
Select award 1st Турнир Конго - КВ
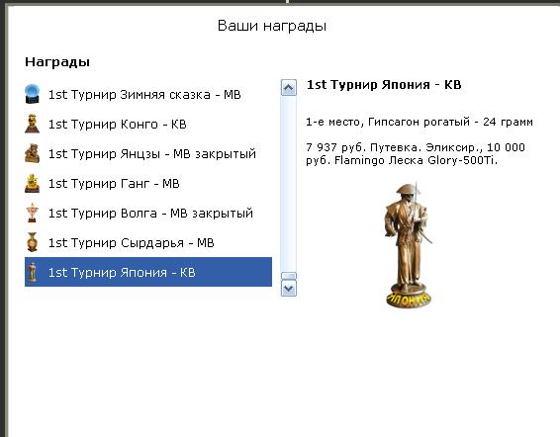148,124
